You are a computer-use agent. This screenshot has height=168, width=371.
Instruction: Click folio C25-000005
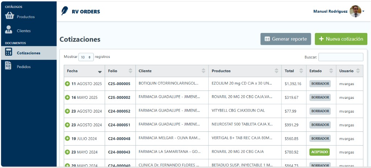pyautogui.click(x=119, y=84)
